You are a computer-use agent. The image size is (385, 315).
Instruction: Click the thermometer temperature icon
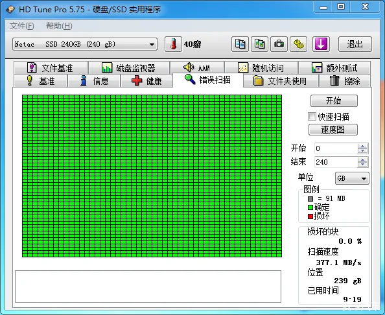(x=173, y=44)
